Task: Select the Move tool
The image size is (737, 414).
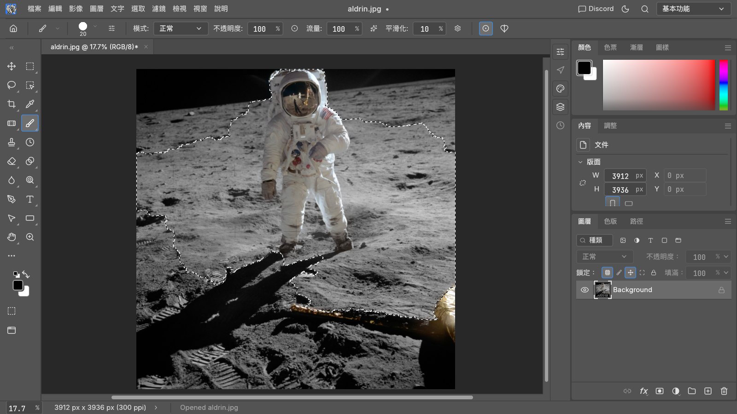Action: [x=12, y=66]
